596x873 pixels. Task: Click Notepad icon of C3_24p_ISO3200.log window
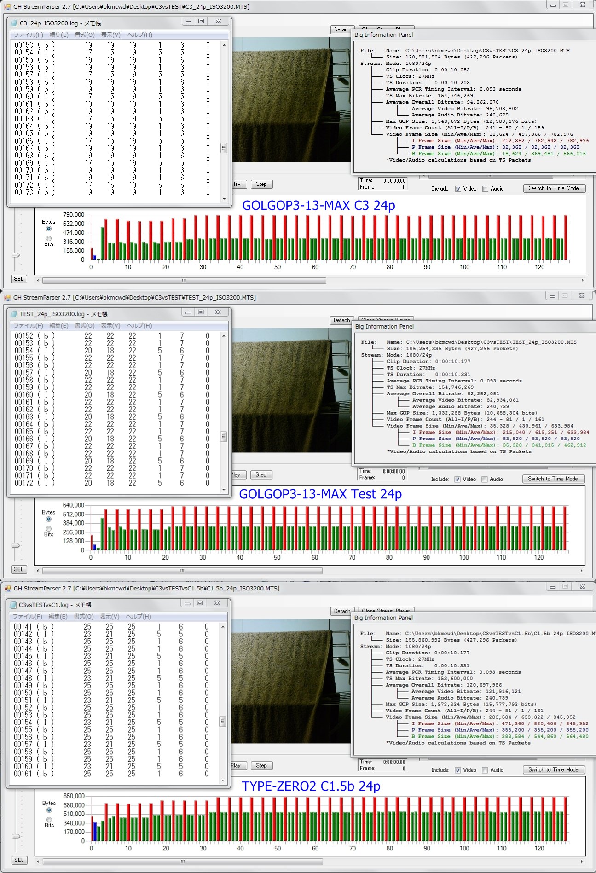click(x=14, y=23)
